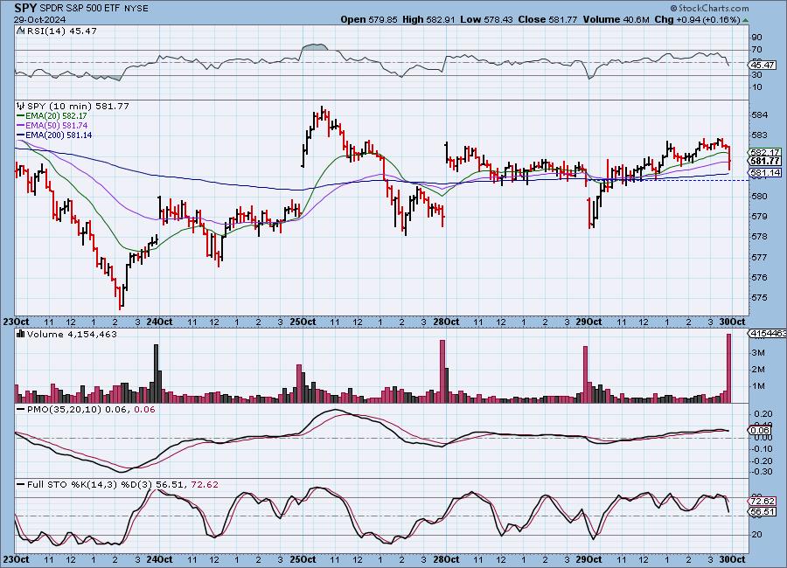Click 29Oct on the time axis under stochastic panel

pos(589,559)
